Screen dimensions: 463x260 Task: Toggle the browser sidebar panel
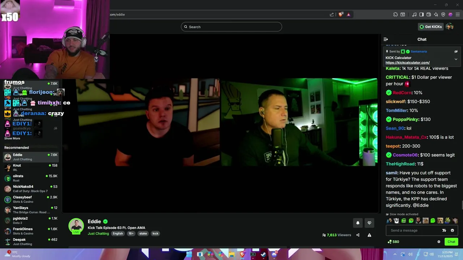(x=421, y=14)
